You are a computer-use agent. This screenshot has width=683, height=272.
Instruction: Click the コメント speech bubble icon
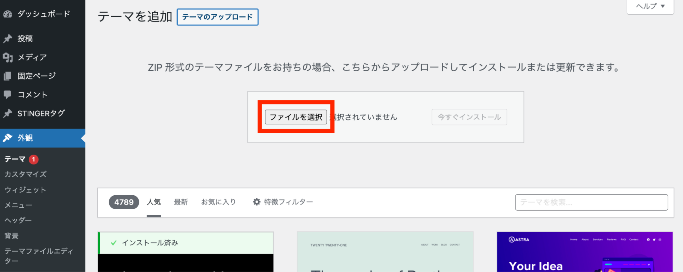tap(8, 95)
